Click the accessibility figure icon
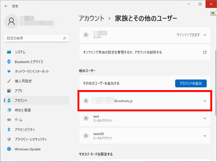 pyautogui.click(x=9, y=130)
